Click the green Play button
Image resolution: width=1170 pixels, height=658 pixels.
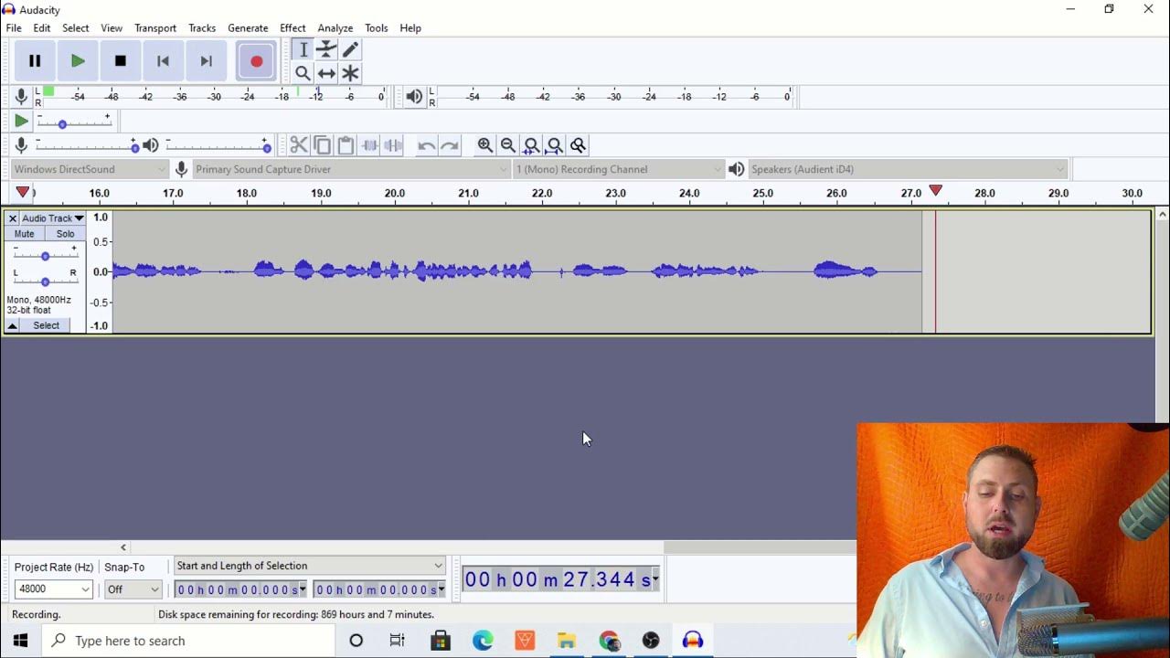[x=78, y=61]
